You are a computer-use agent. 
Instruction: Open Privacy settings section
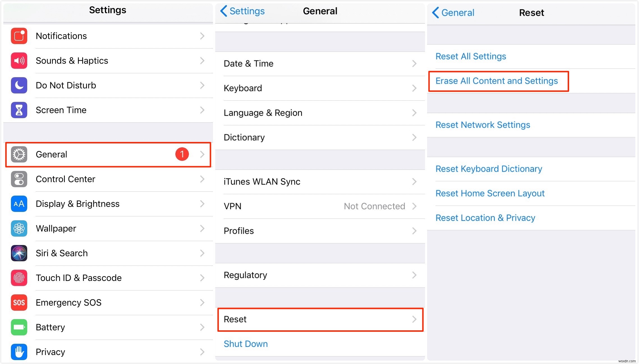tap(108, 352)
